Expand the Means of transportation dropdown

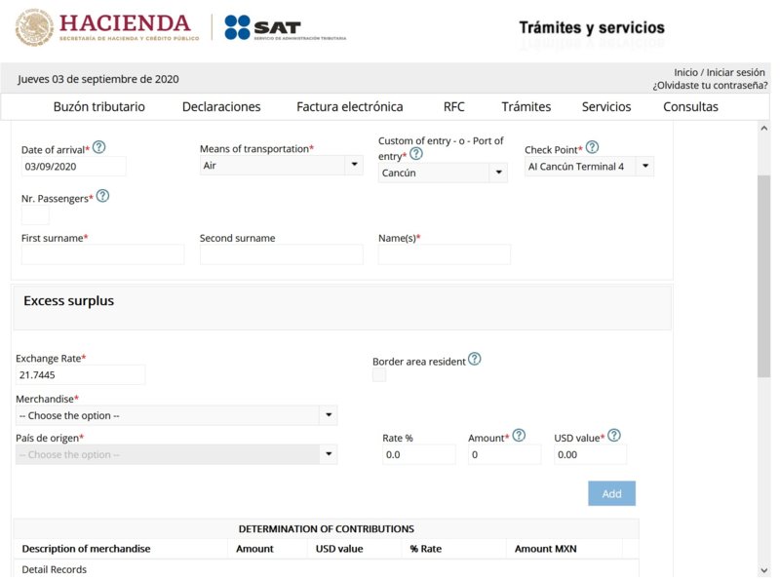click(281, 166)
